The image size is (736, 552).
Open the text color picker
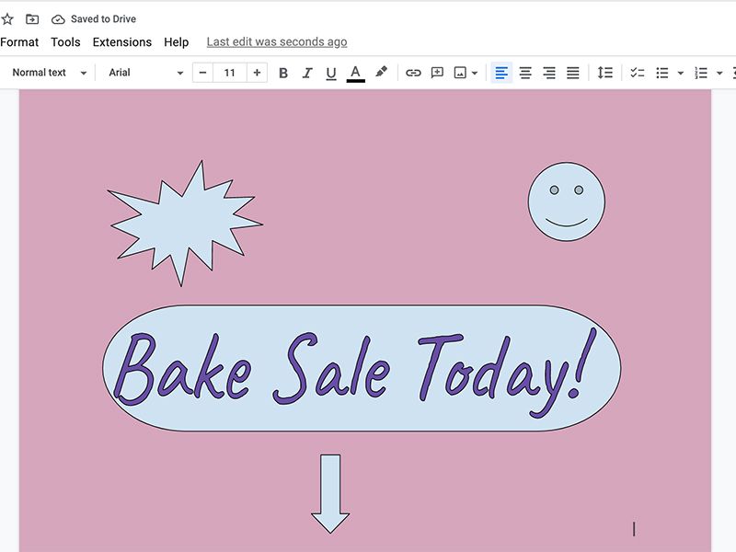pyautogui.click(x=355, y=72)
